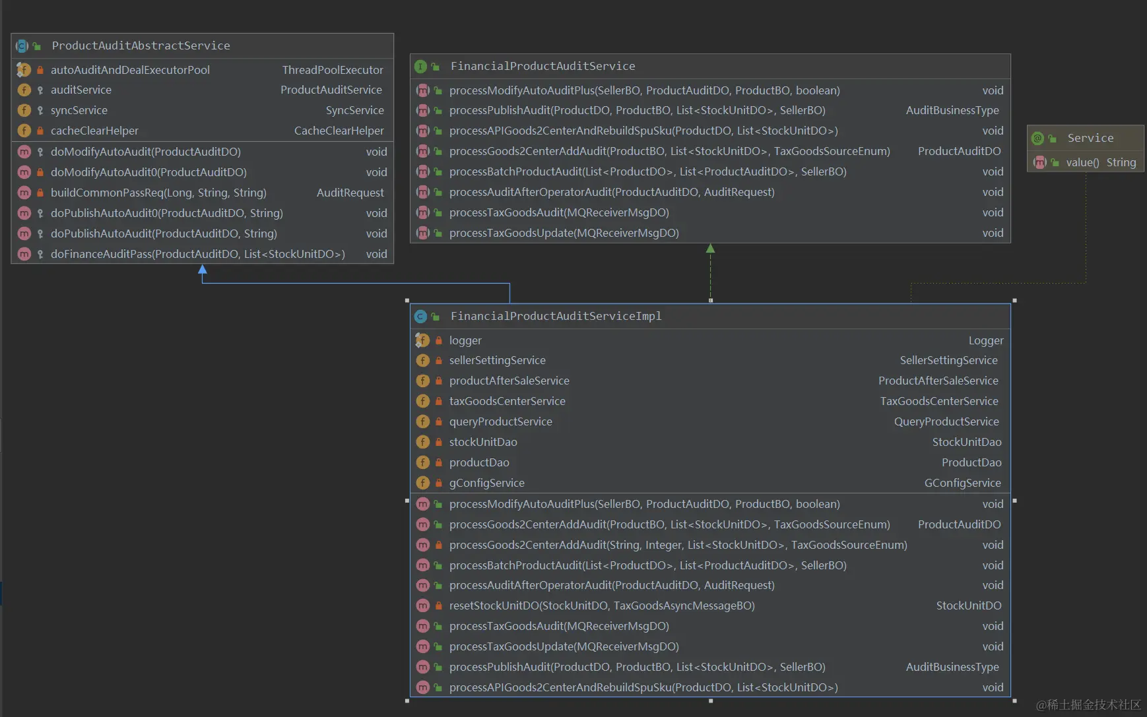1147x717 pixels.
Task: Click processPublishAudit method icon in FinancialProductAuditServiceImpl
Action: pyautogui.click(x=422, y=667)
